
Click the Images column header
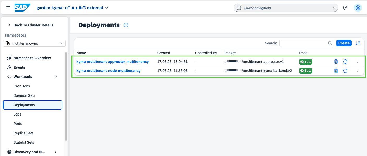(x=230, y=53)
